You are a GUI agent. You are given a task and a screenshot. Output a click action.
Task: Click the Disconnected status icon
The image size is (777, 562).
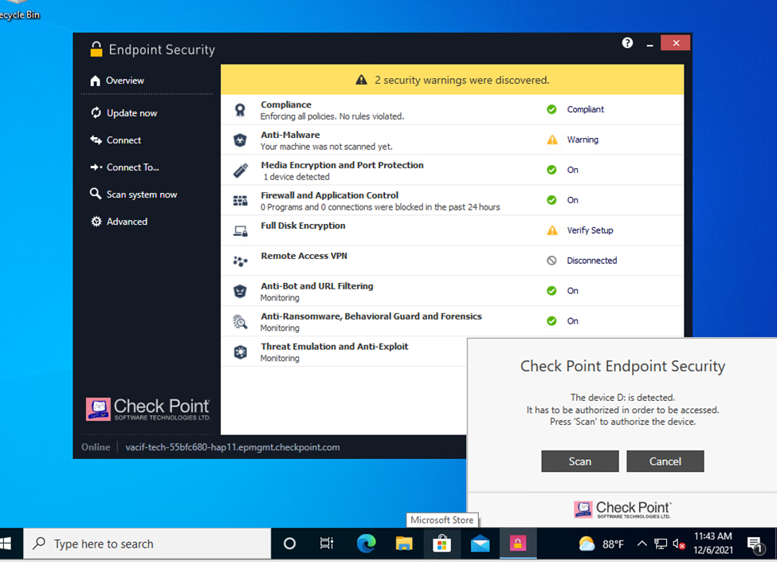[x=551, y=261]
